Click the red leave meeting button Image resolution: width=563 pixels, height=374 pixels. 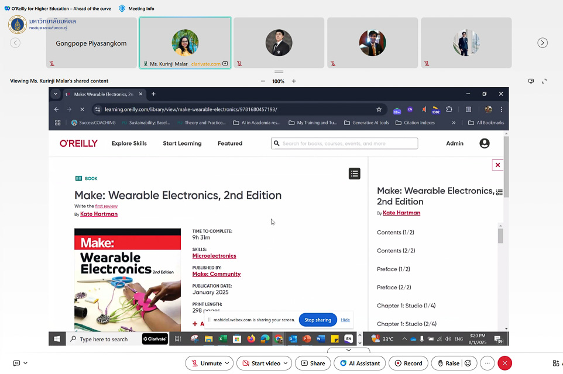(504, 363)
